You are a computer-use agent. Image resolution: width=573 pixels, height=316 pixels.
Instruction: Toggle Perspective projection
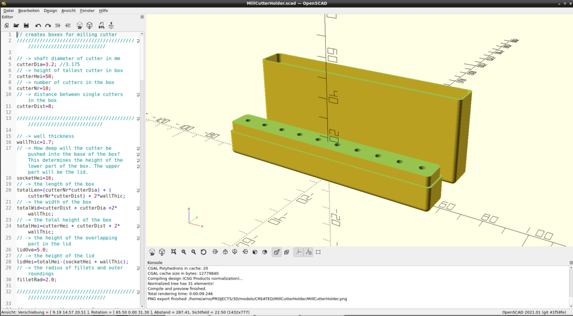coord(276,252)
